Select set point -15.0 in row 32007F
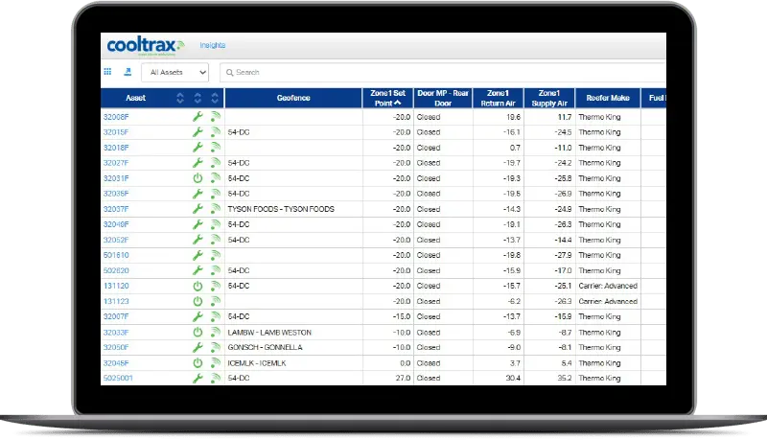 point(401,316)
